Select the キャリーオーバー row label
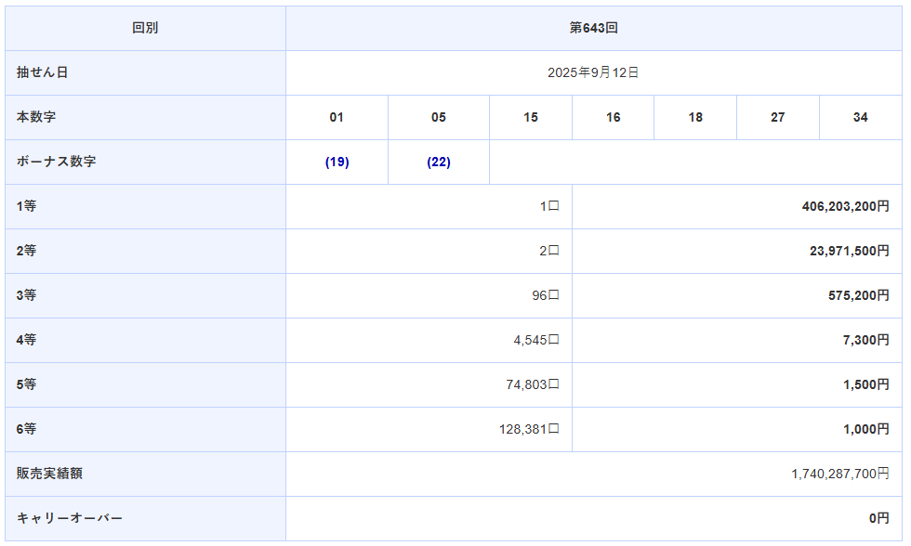Image resolution: width=911 pixels, height=546 pixels. [70, 518]
